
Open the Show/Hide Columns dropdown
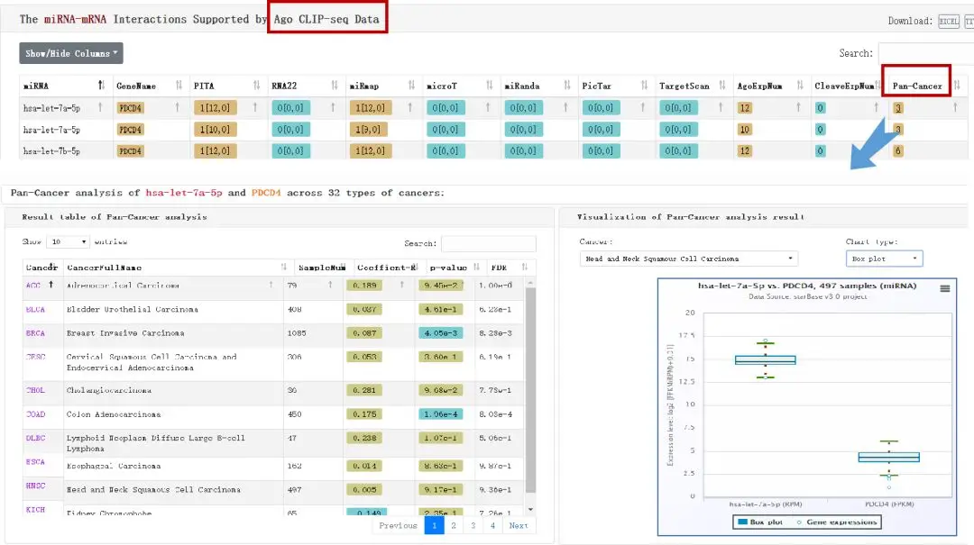point(70,53)
